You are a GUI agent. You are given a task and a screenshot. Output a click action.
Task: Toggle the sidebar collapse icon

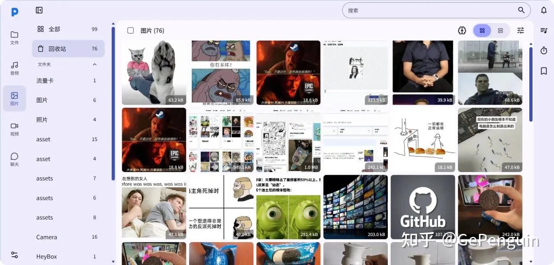(x=39, y=10)
